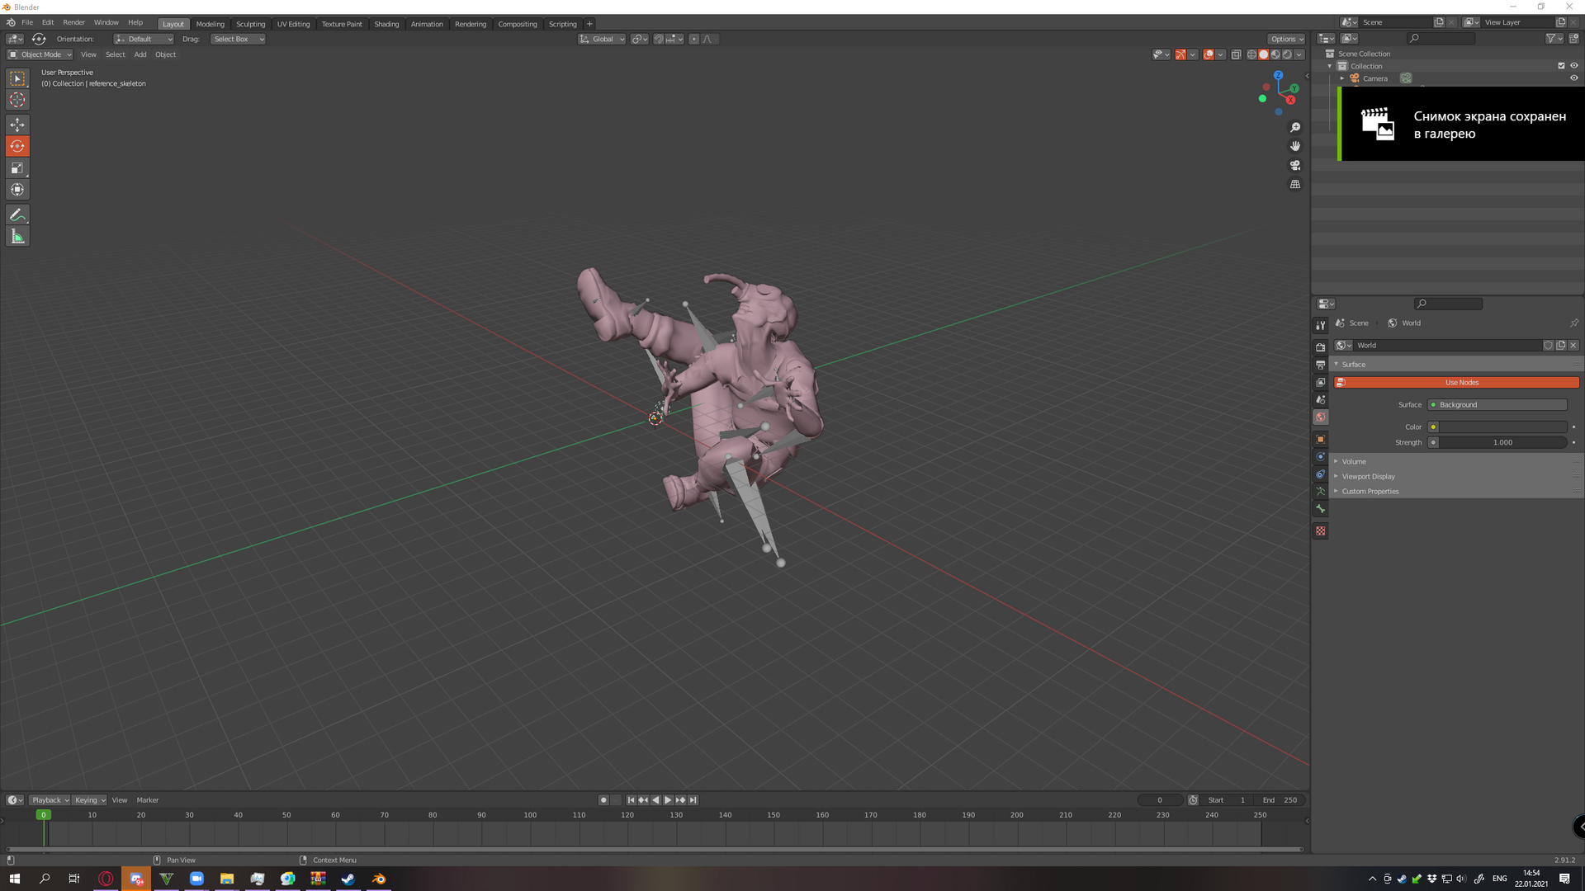Screen dimensions: 1585x891
Task: Select the Move tool
Action: tap(17, 125)
